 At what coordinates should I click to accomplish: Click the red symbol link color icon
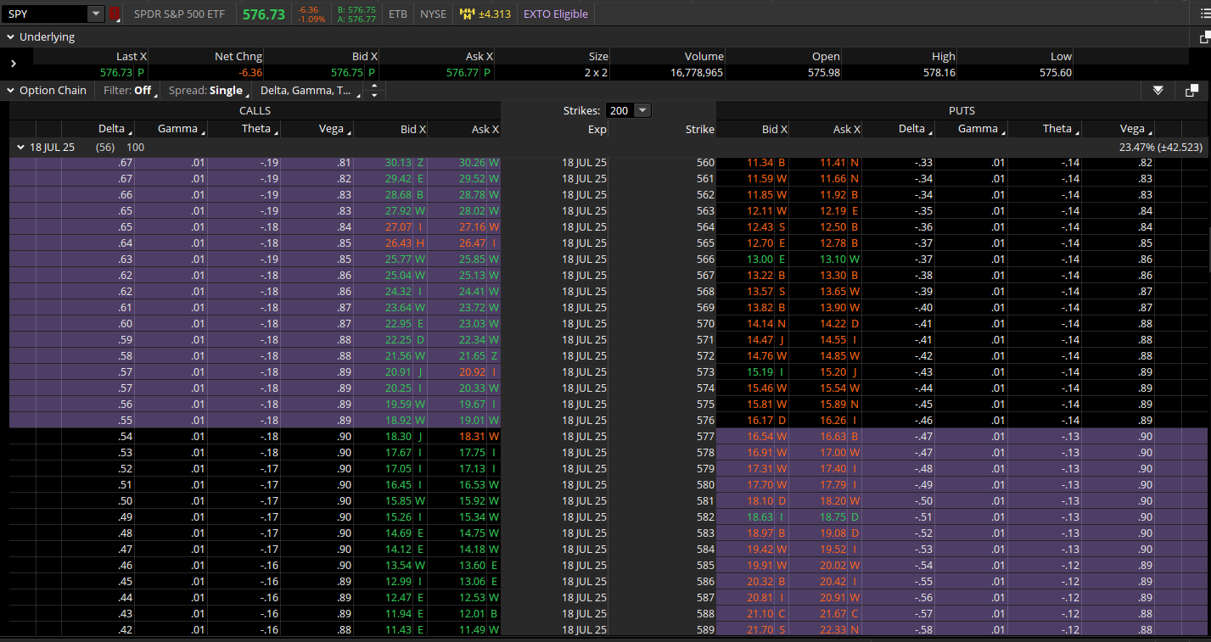pyautogui.click(x=115, y=14)
